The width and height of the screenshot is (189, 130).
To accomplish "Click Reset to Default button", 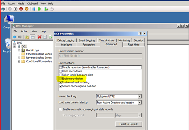I will (129, 124).
